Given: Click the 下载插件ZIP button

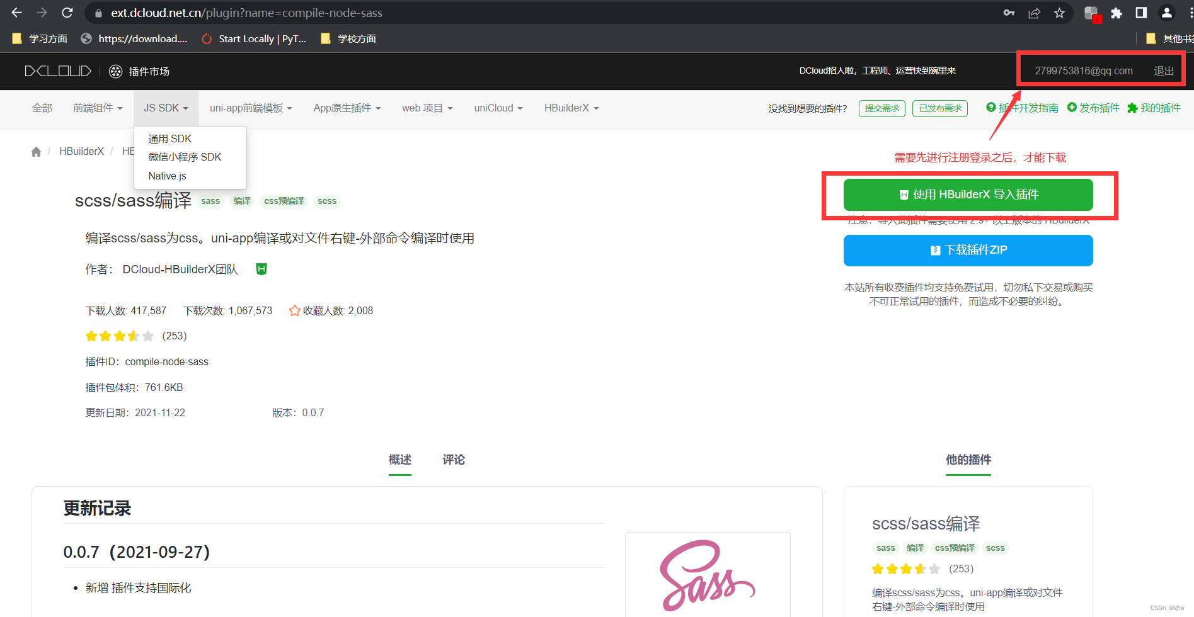Looking at the screenshot, I should click(x=968, y=250).
